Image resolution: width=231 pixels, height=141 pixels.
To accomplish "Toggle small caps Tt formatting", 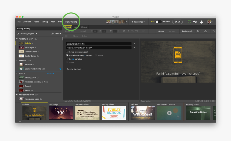I will coord(132,31).
